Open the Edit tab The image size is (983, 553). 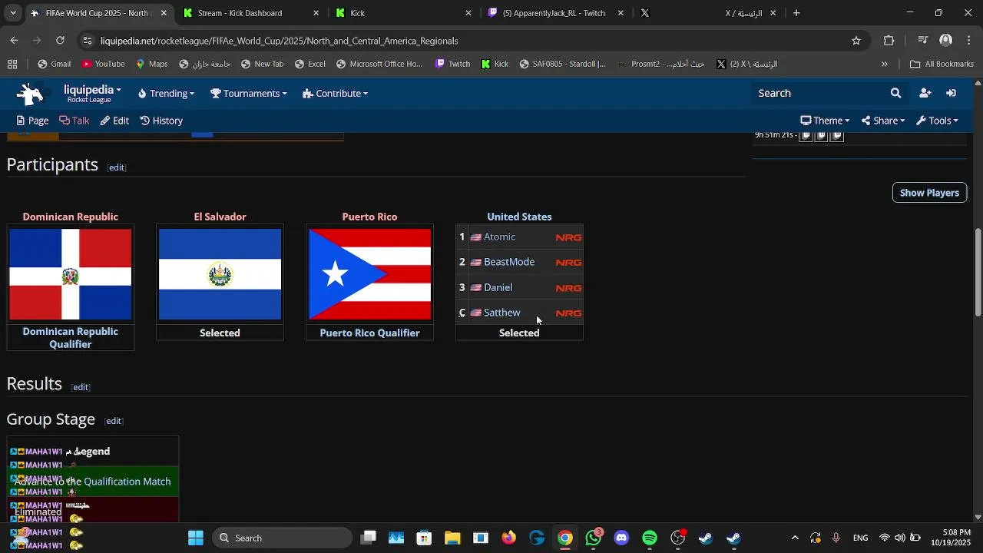coord(114,121)
